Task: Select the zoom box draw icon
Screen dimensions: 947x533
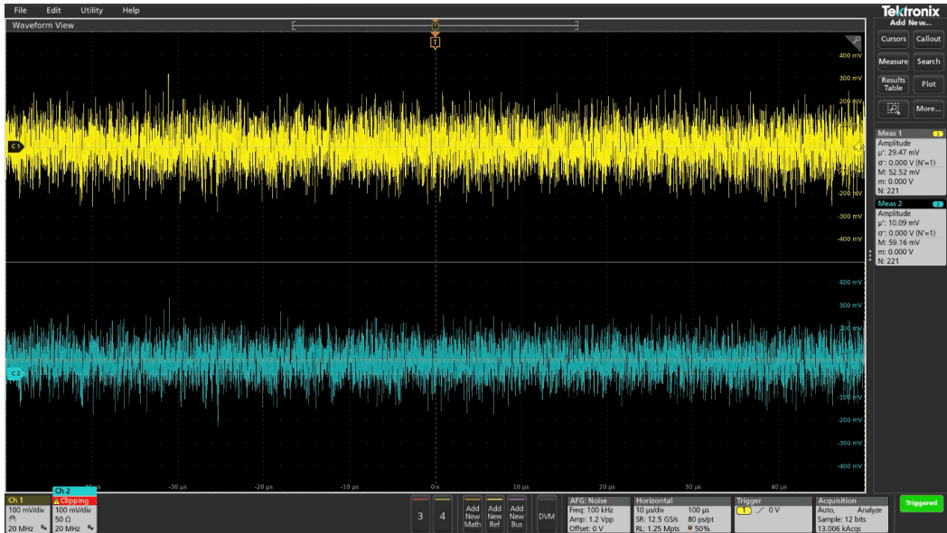Action: click(894, 108)
